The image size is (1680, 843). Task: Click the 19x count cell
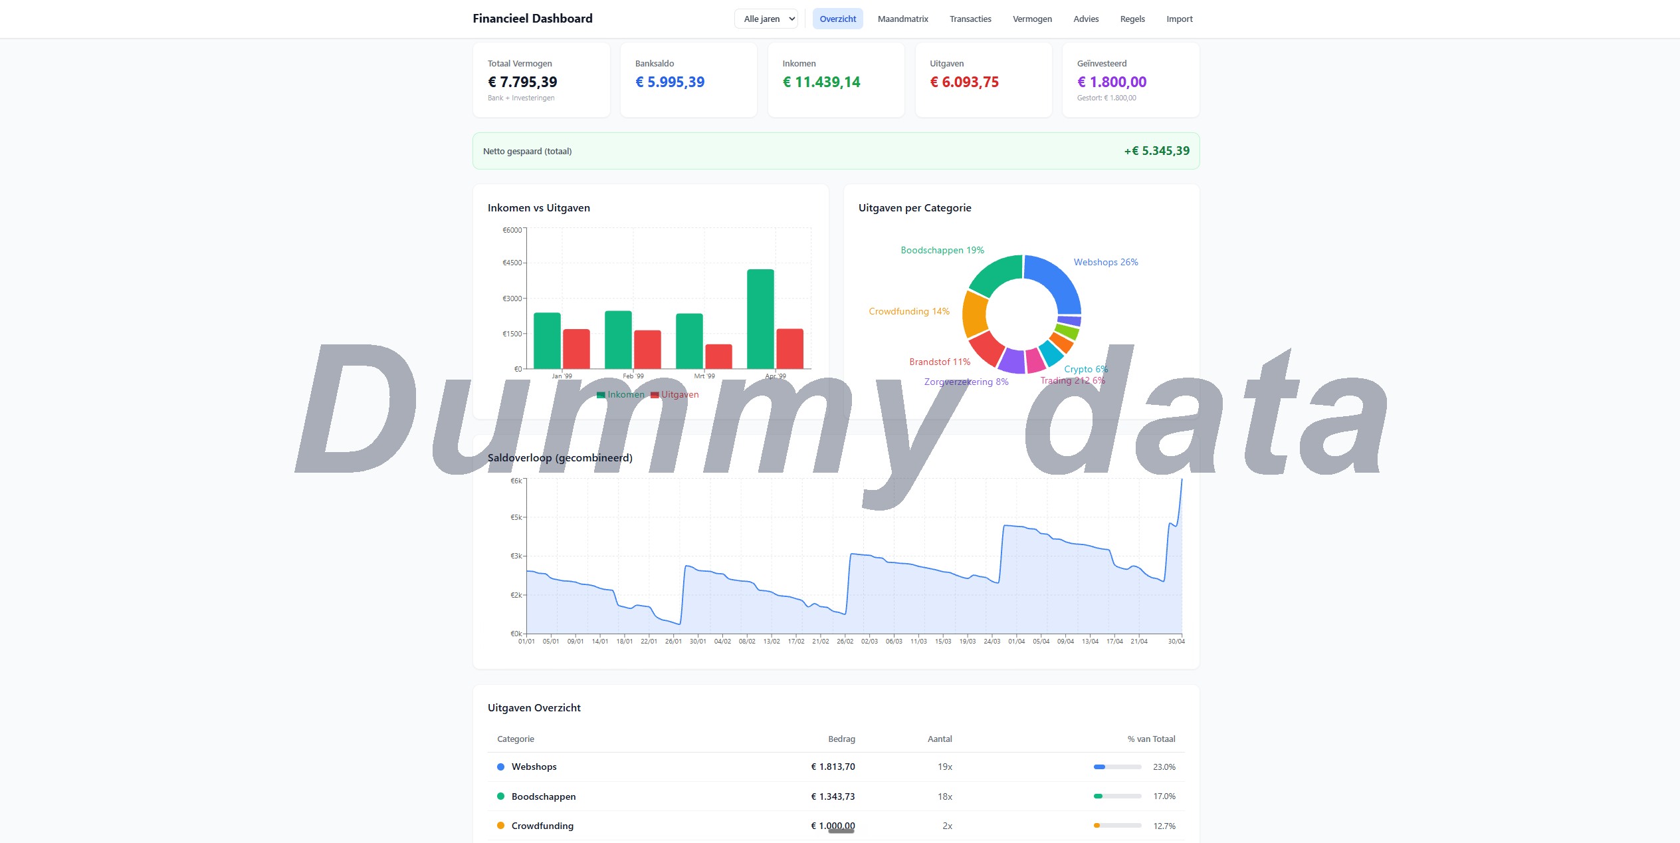945,767
